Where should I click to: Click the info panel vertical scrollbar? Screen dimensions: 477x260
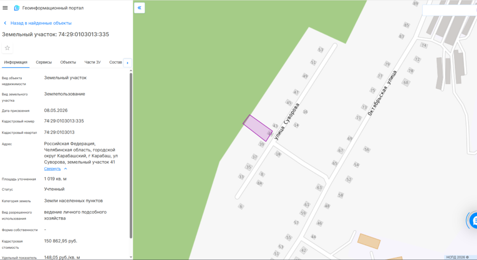[x=131, y=155]
